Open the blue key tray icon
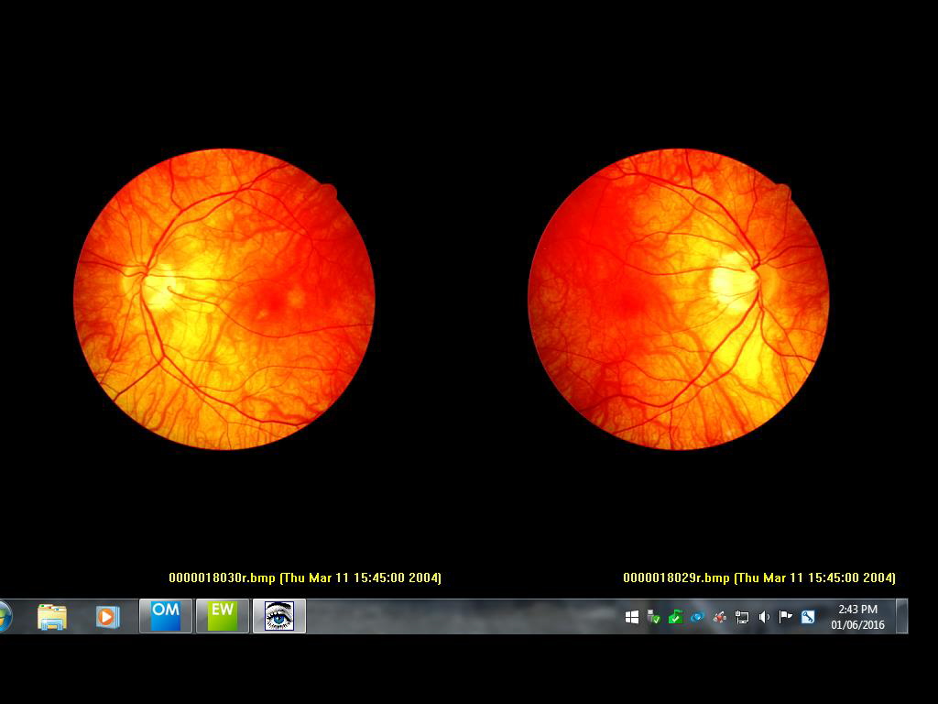Screen dimensions: 938x704 [x=807, y=617]
